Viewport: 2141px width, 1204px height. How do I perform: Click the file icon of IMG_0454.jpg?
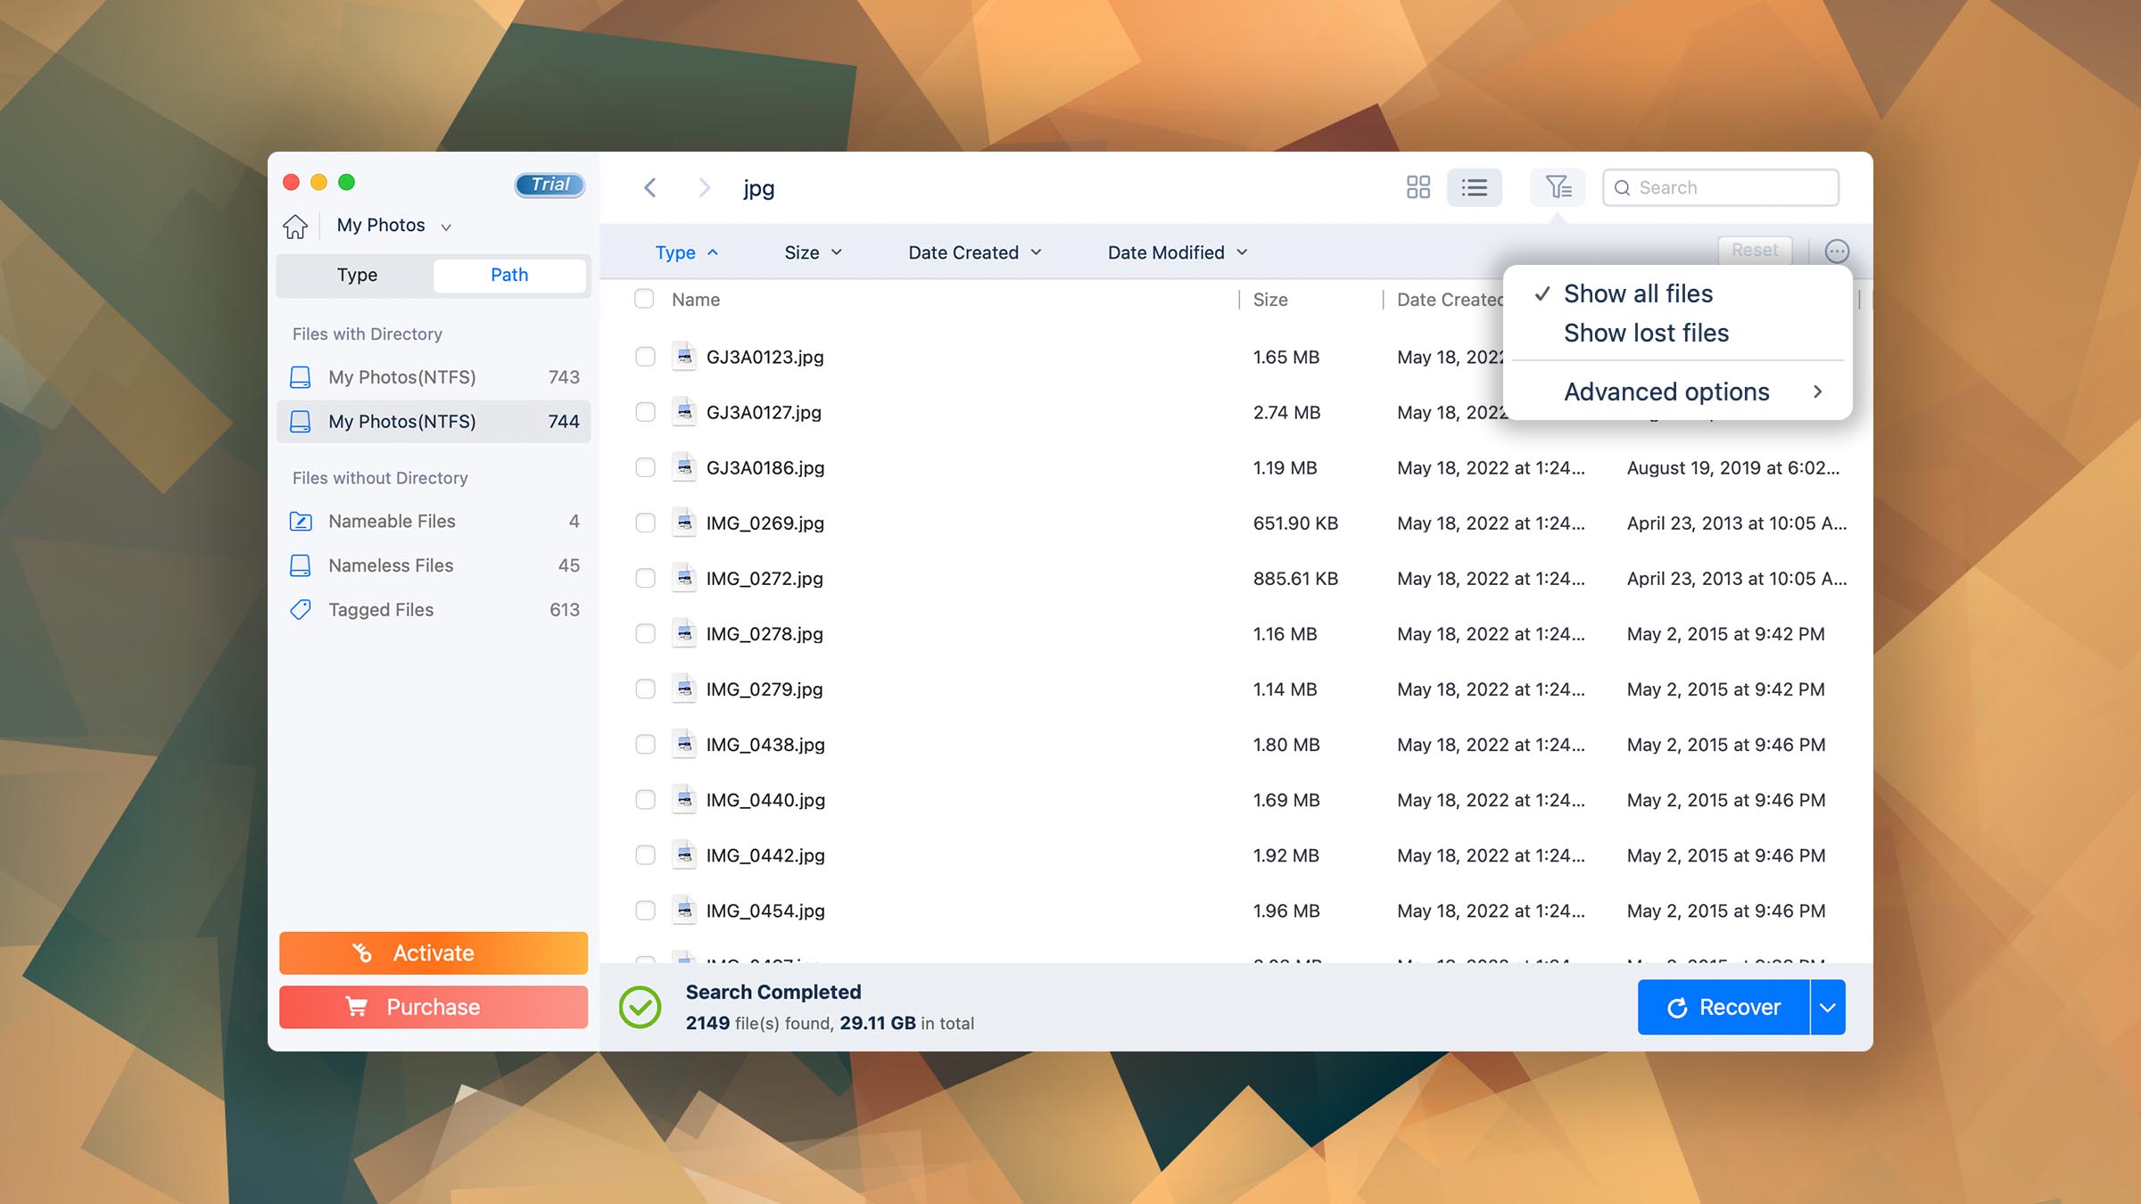(684, 911)
